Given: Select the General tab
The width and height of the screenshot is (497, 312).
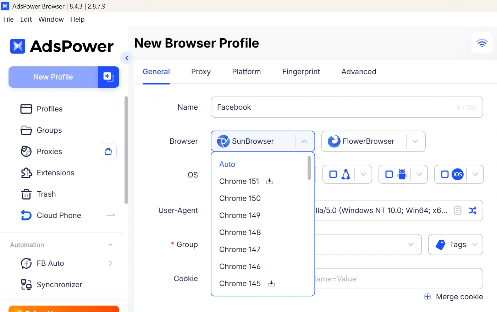Looking at the screenshot, I should (156, 72).
